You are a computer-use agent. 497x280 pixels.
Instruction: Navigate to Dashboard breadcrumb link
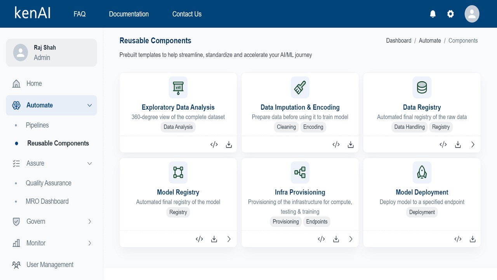398,40
